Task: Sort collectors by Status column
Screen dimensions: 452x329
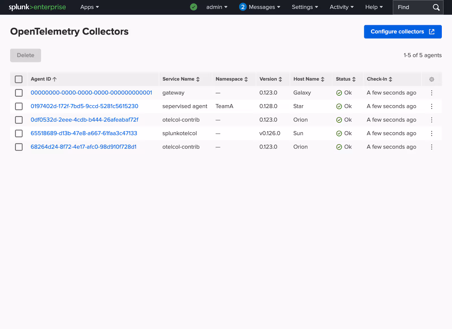Action: tap(345, 79)
